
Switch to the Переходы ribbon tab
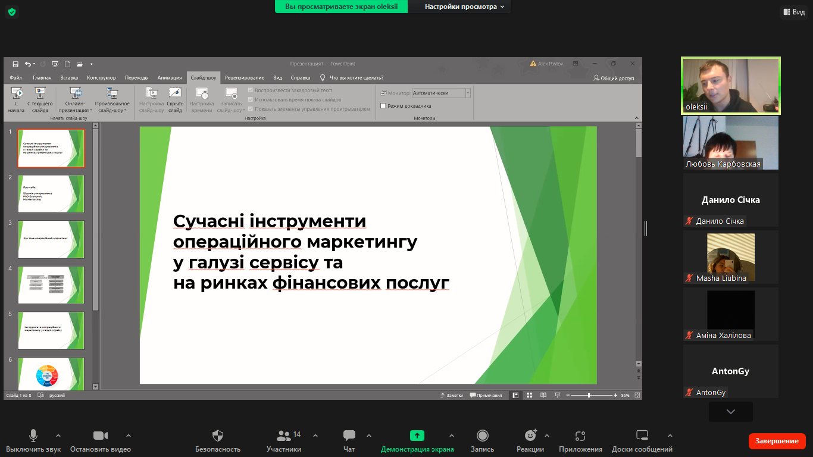tap(137, 78)
